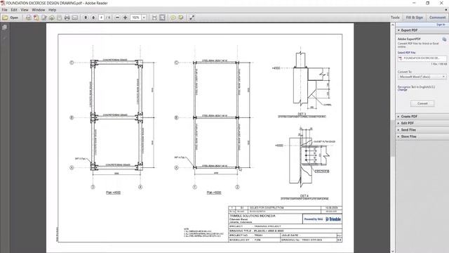Click the page number input field
449x253 pixels.
(x=101, y=18)
